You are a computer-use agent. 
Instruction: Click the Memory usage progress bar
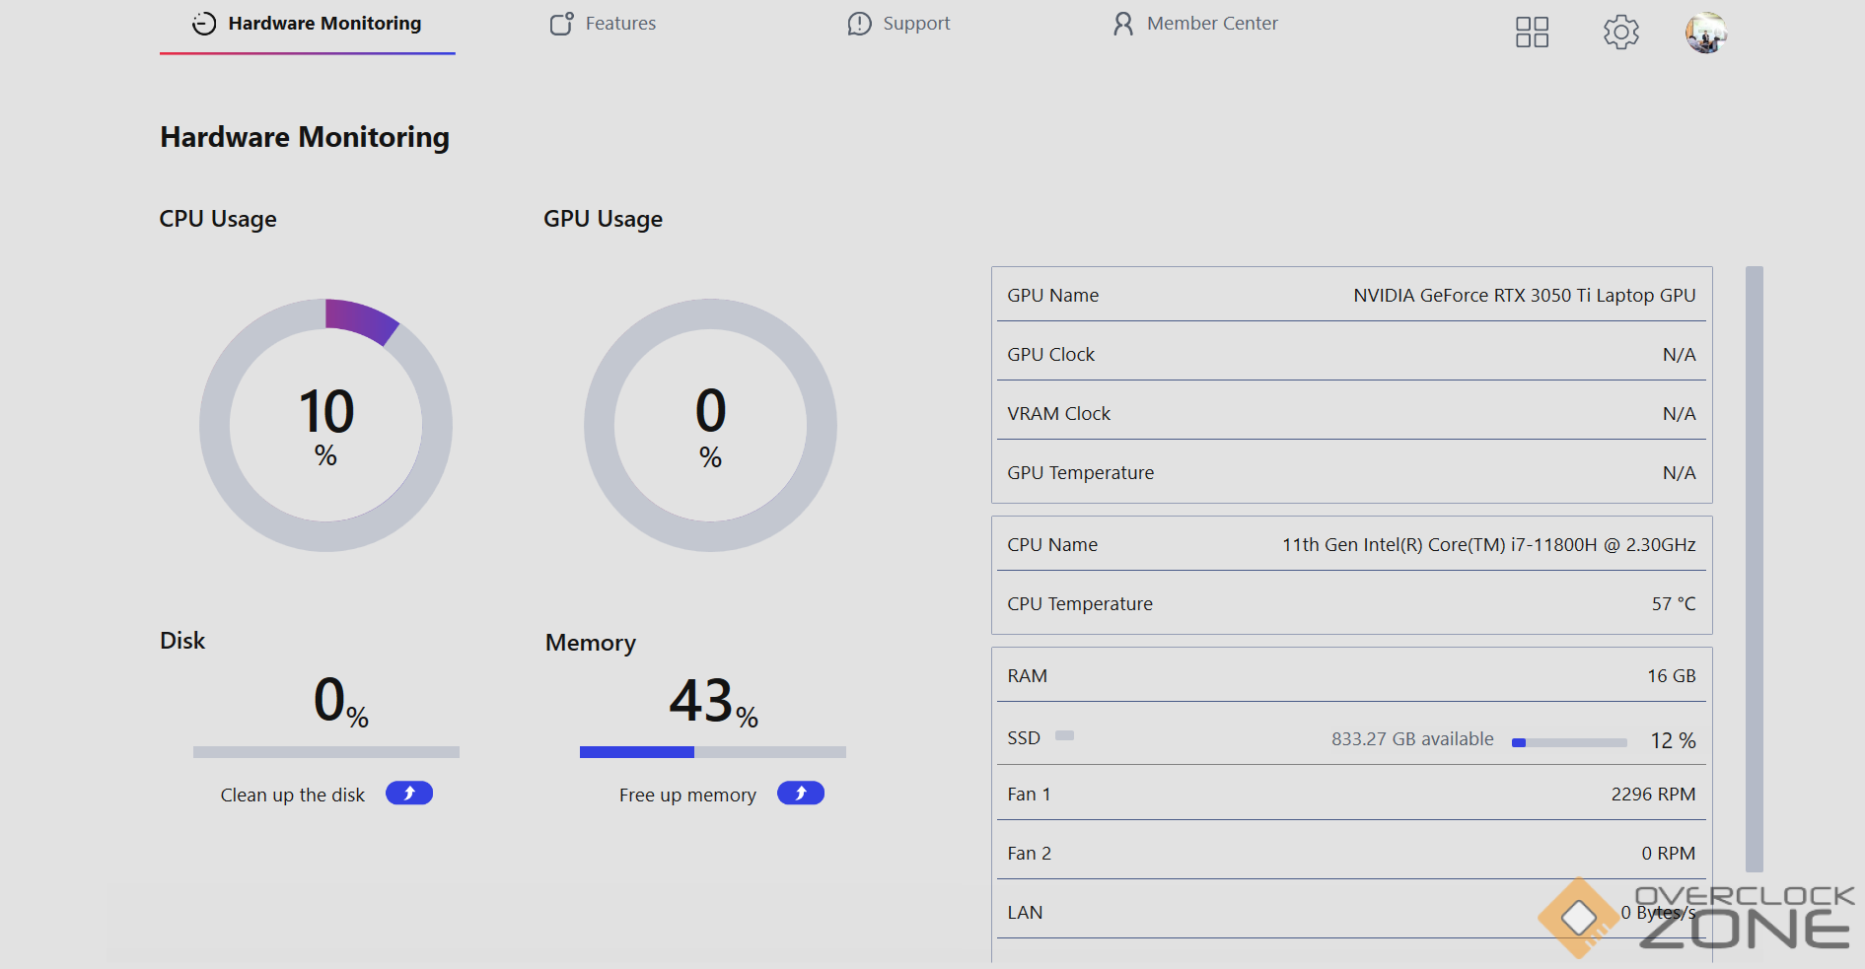click(712, 752)
